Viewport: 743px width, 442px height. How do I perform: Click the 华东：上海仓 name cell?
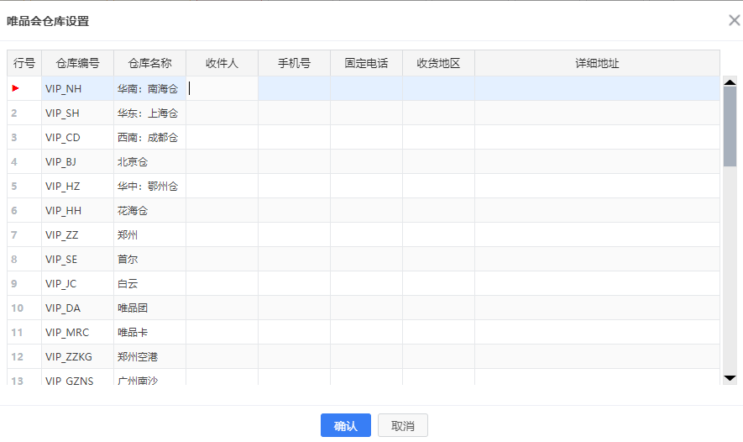149,113
